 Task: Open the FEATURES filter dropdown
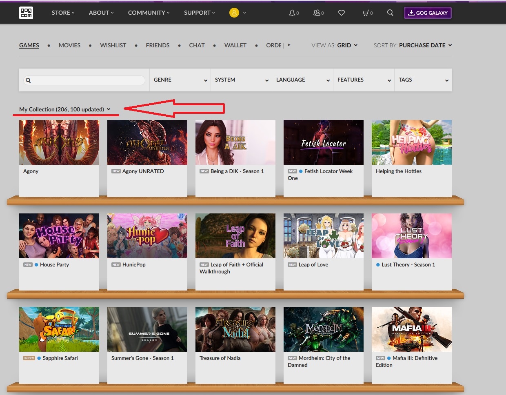tap(364, 80)
